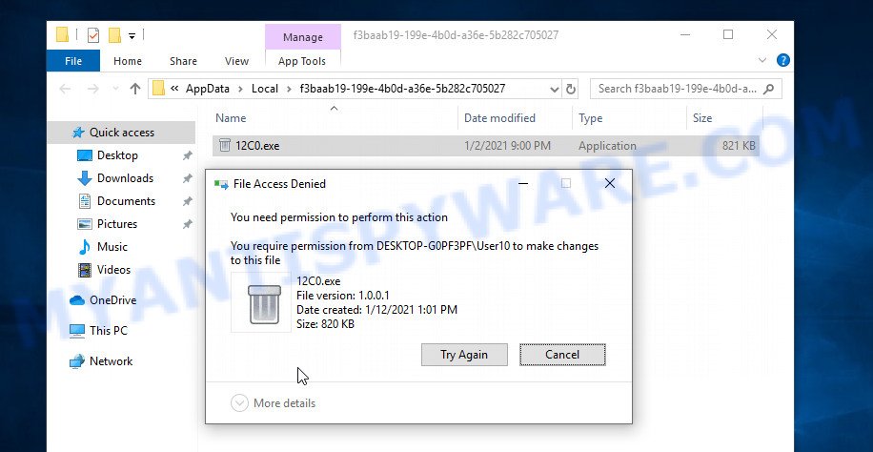The height and width of the screenshot is (452, 873).
Task: Click the f3baab19 folder breadcrumb segment
Action: point(402,89)
